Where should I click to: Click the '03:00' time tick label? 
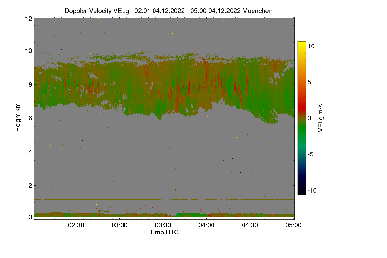click(x=120, y=225)
